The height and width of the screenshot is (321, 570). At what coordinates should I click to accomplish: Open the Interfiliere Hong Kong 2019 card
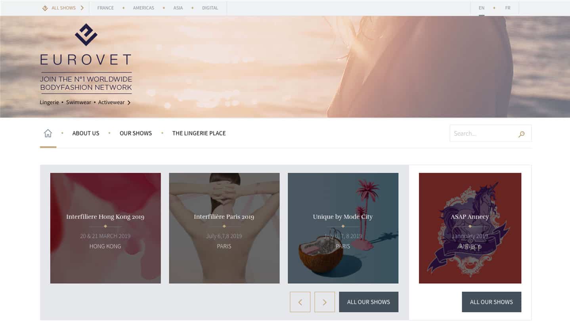(105, 228)
